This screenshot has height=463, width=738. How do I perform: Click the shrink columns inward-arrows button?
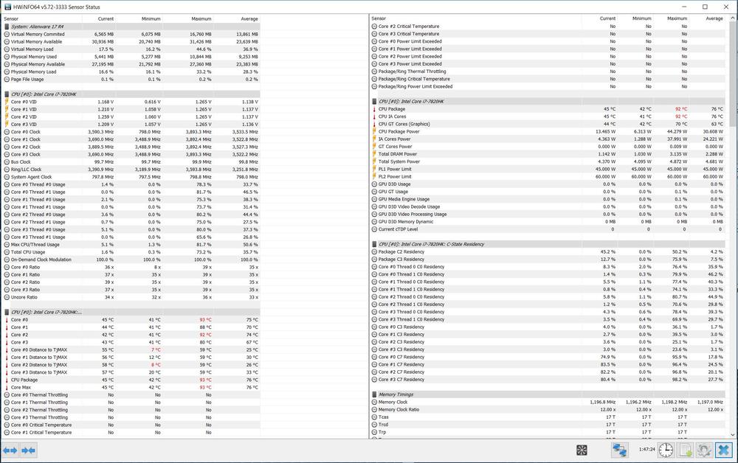(28, 450)
